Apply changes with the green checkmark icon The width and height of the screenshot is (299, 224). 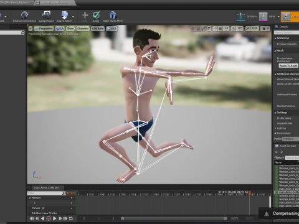96,15
